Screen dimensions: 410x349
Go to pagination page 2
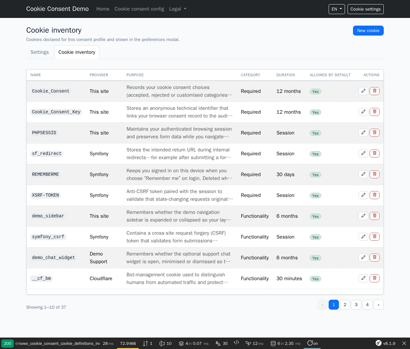(x=345, y=304)
